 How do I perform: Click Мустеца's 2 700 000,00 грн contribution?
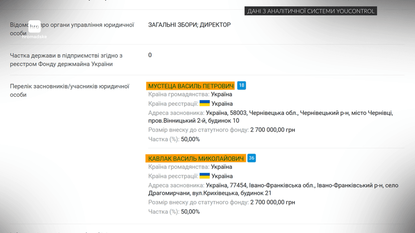272,130
